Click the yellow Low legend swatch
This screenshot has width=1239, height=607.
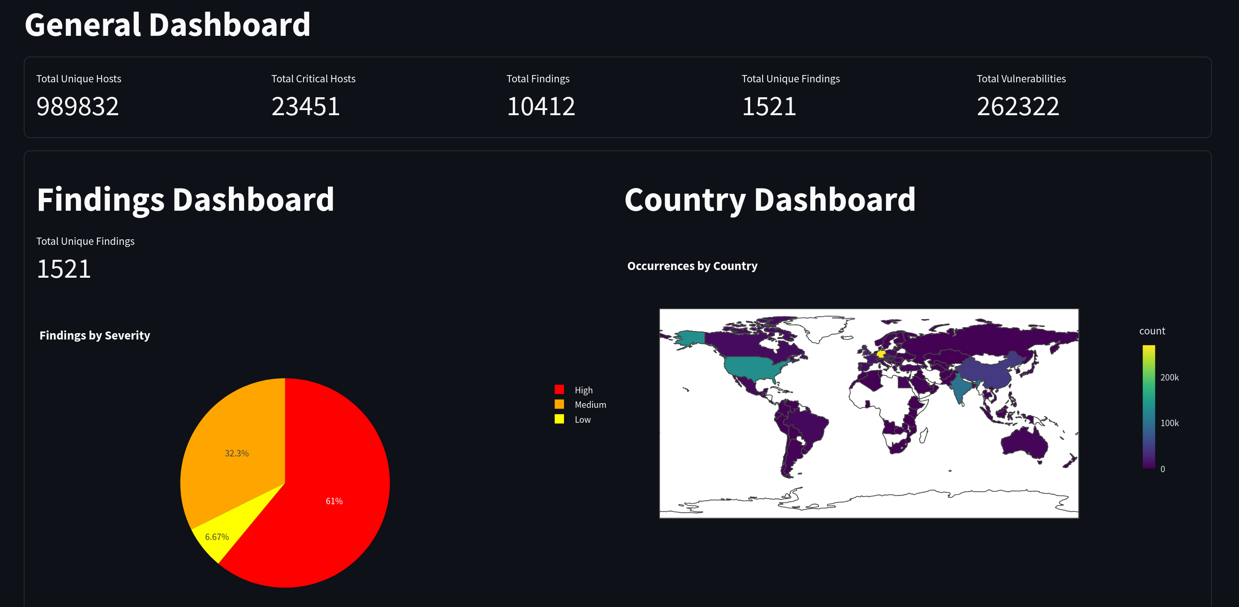click(x=559, y=419)
